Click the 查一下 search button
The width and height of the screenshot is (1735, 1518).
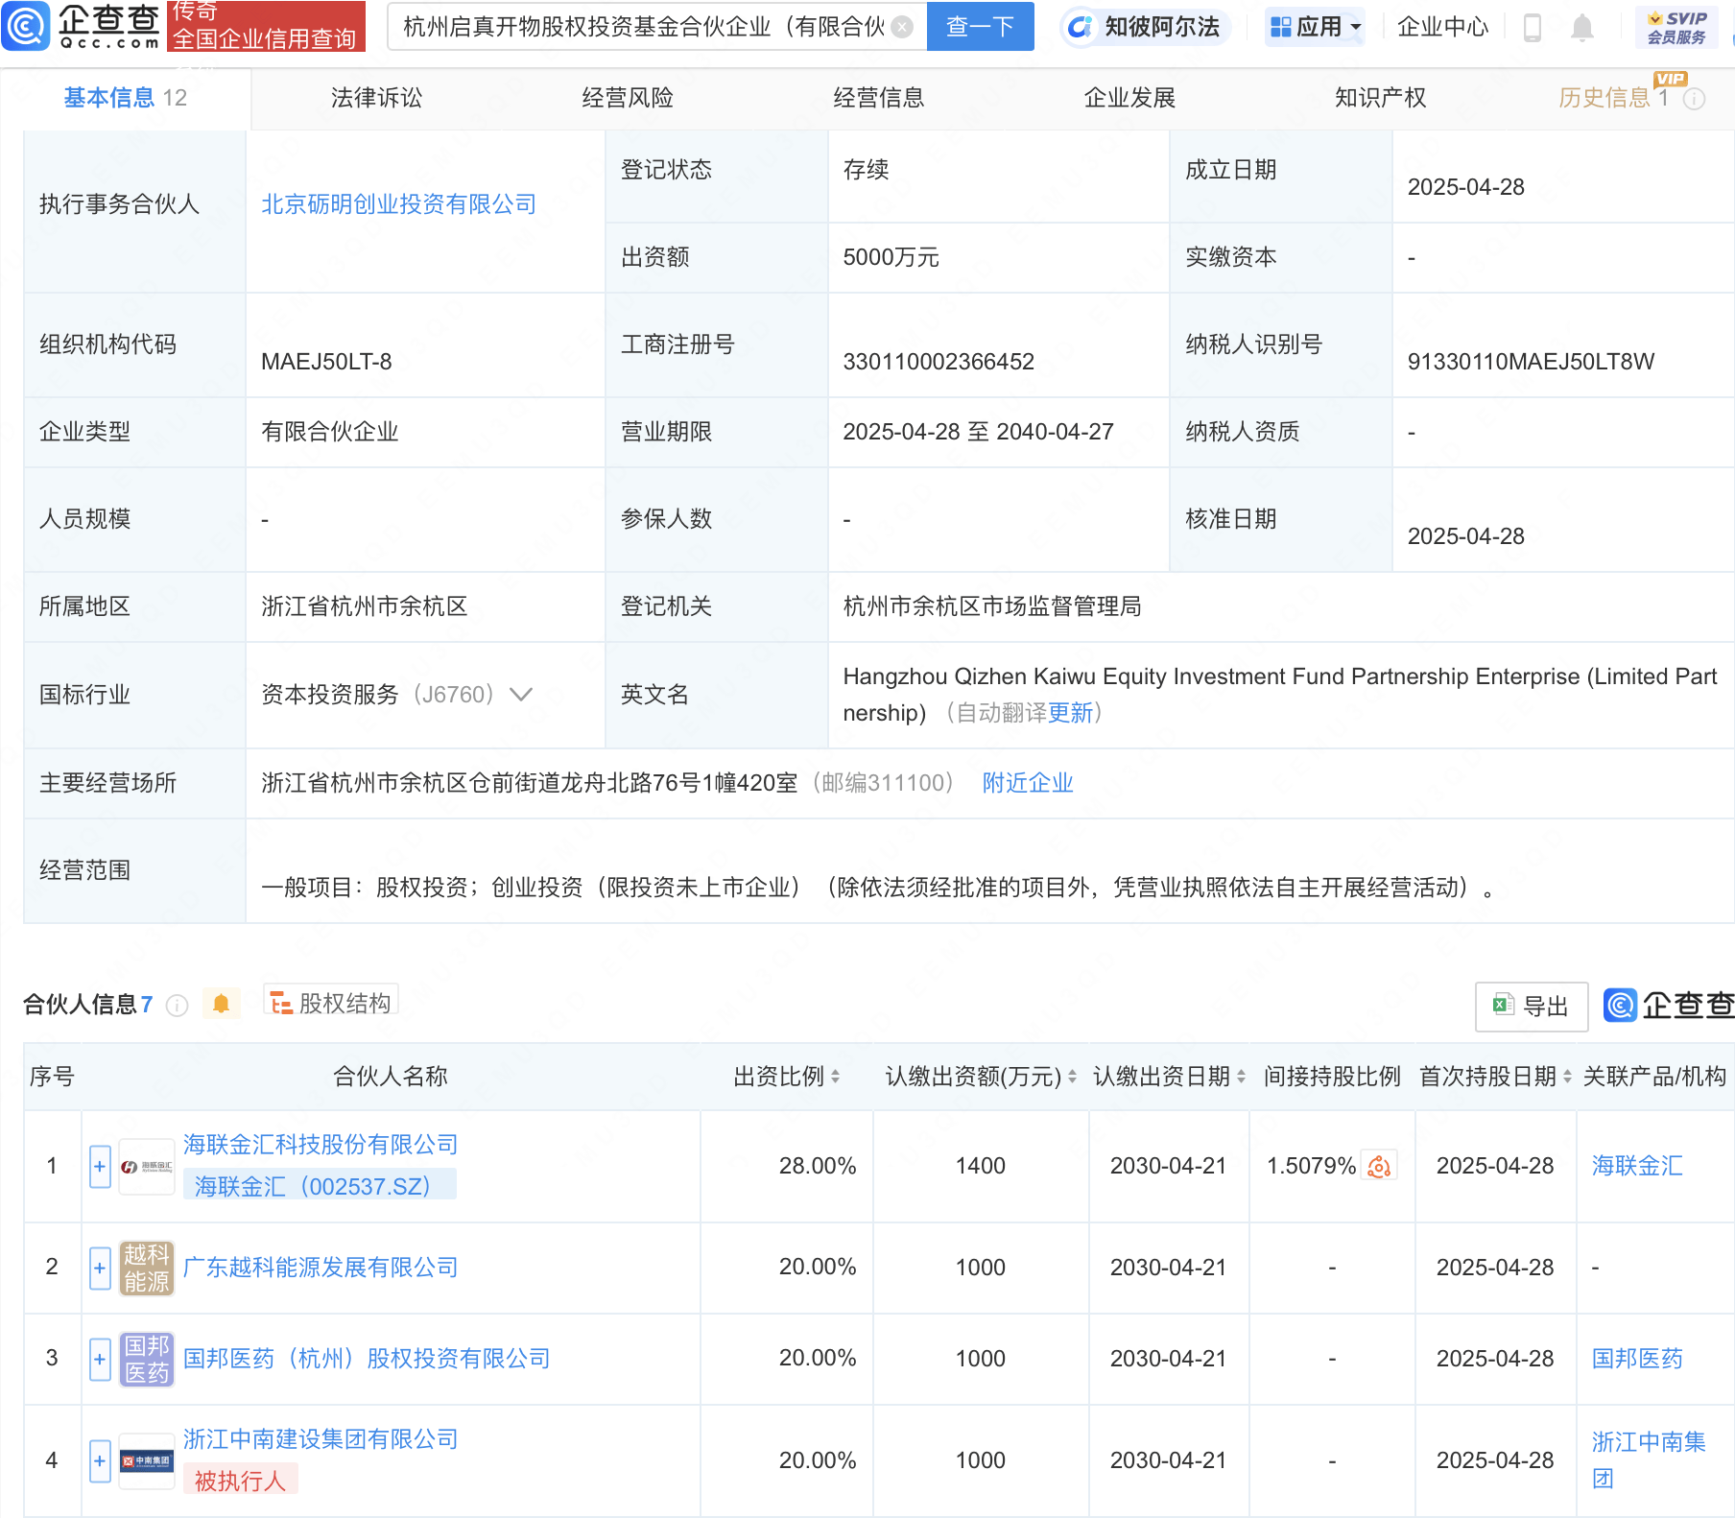(980, 27)
